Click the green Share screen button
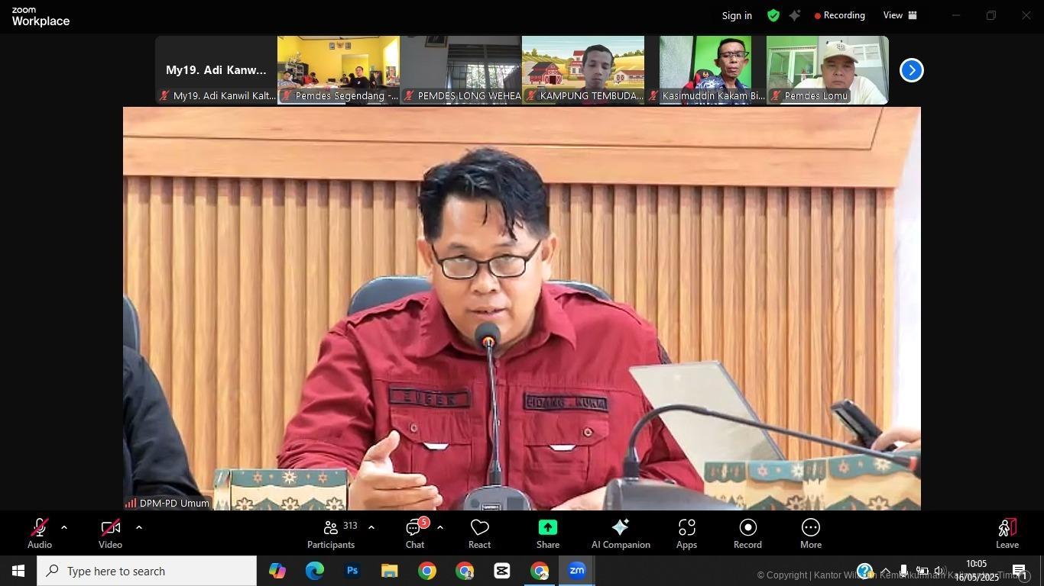Screen dimensions: 1044x586 (x=548, y=533)
